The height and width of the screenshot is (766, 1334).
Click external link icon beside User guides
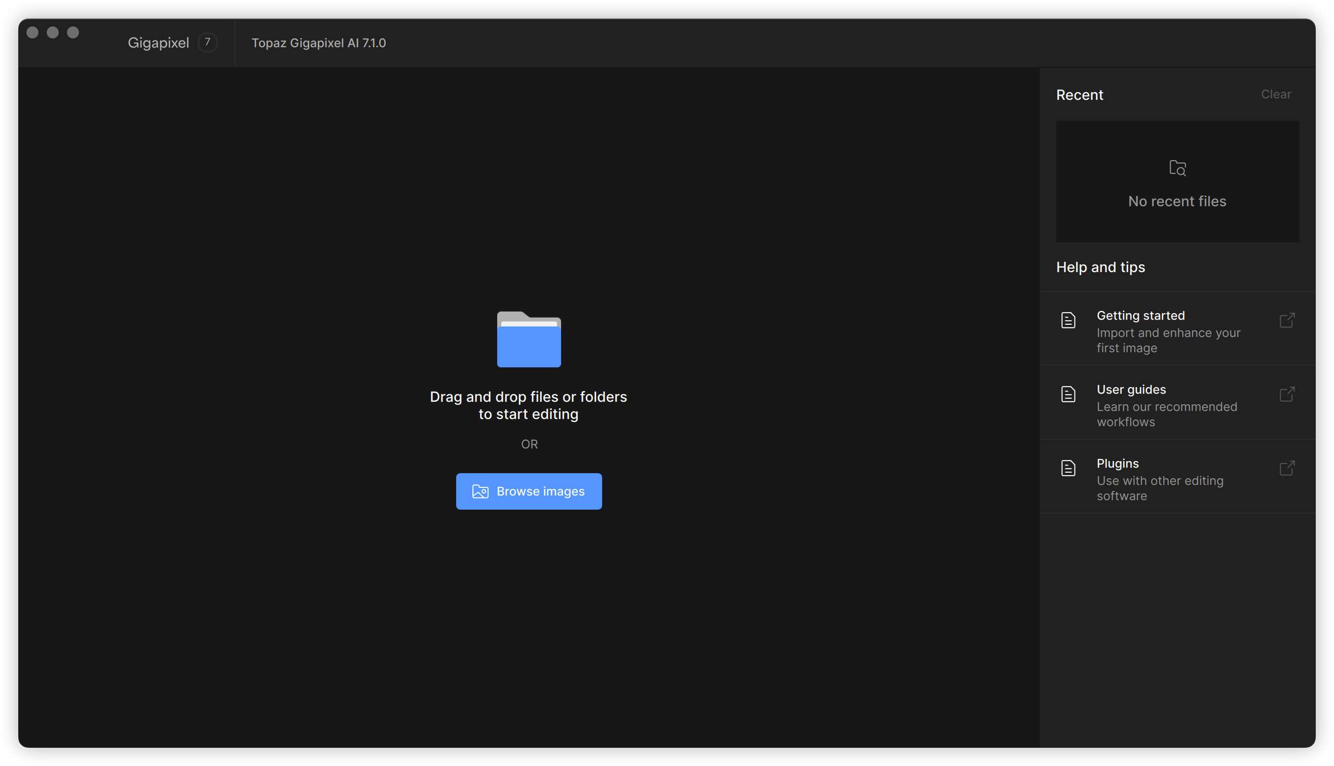(1287, 394)
